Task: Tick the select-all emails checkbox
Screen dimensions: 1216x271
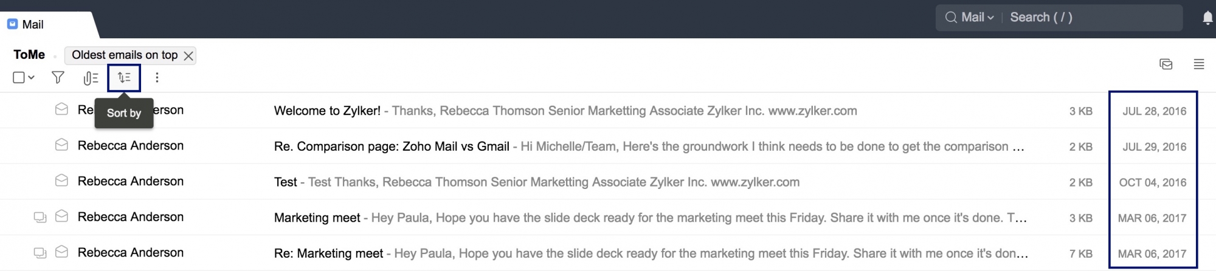Action: pyautogui.click(x=19, y=78)
